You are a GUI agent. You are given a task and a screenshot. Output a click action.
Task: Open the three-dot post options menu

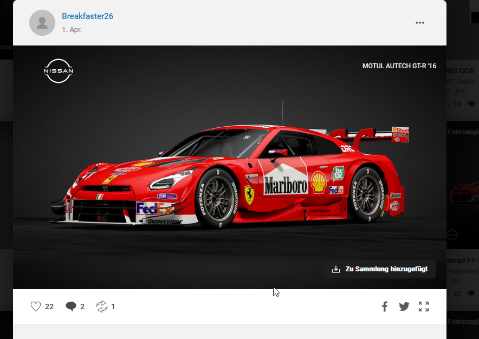(x=419, y=23)
